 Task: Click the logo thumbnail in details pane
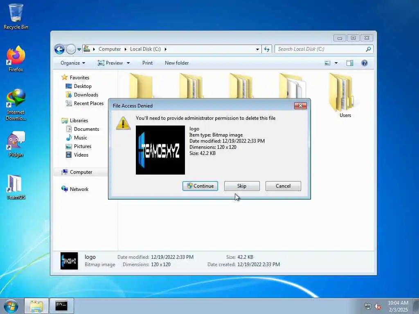(x=69, y=261)
